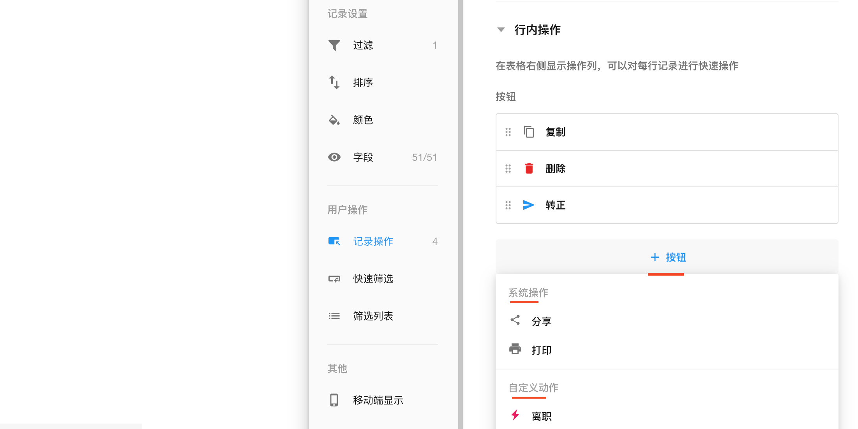This screenshot has height=429, width=858.
Task: Collapse the 行内操作 section
Action: click(501, 30)
